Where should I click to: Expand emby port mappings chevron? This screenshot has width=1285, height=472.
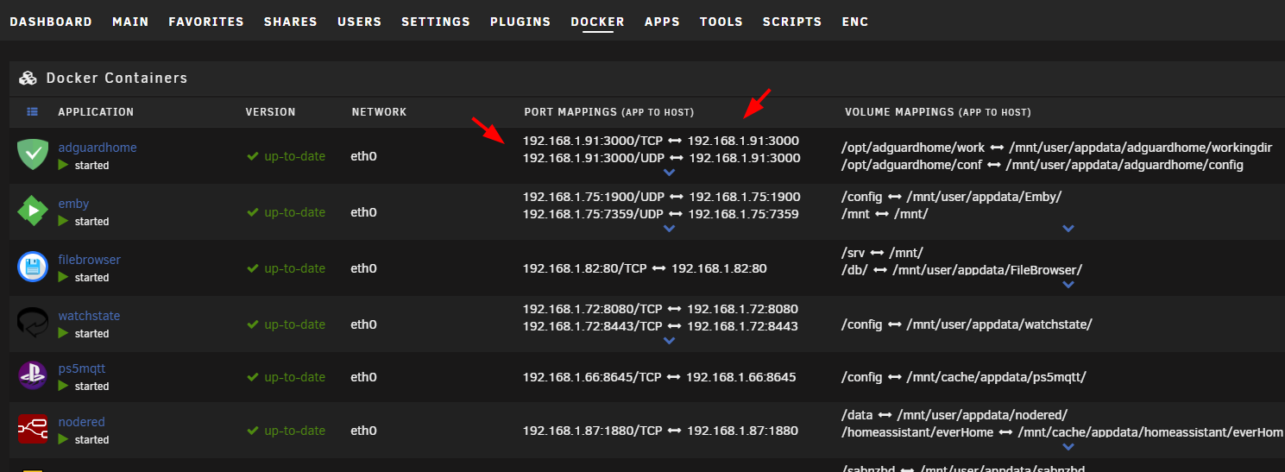tap(669, 229)
